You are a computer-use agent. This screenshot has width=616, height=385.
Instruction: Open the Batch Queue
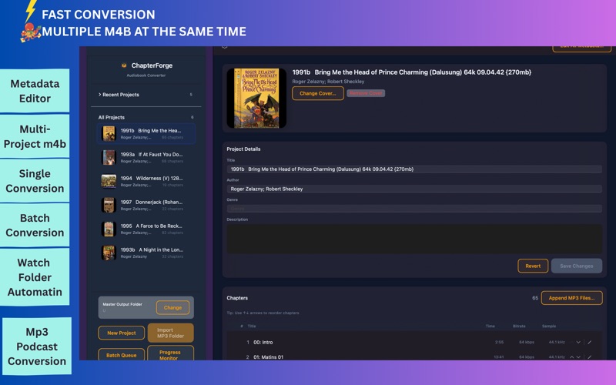pos(122,355)
